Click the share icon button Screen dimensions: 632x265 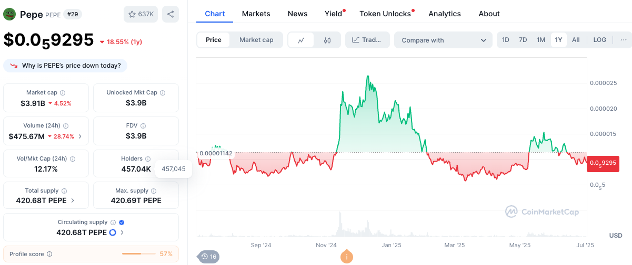pos(170,14)
